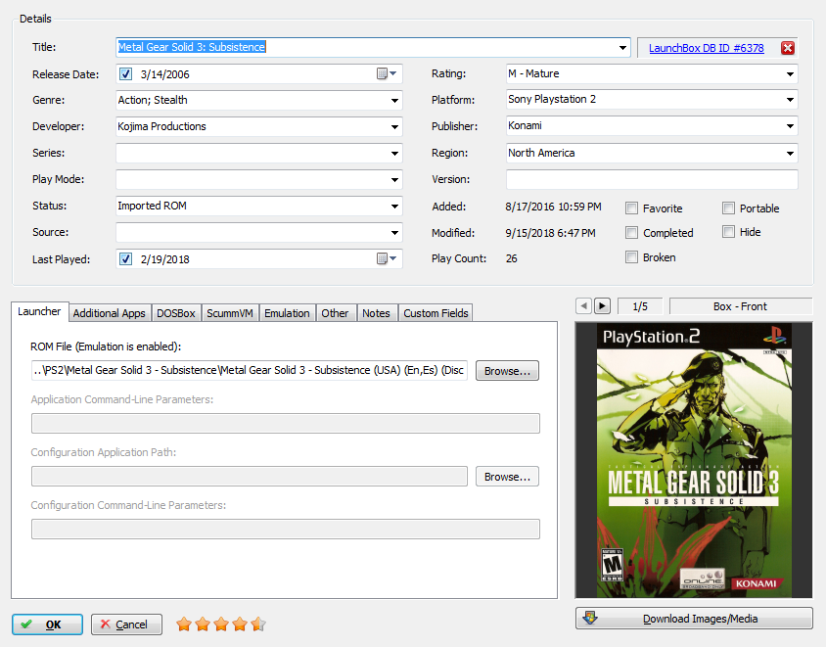Click Configuration Command-Line Parameters field
The image size is (826, 647).
pyautogui.click(x=286, y=529)
